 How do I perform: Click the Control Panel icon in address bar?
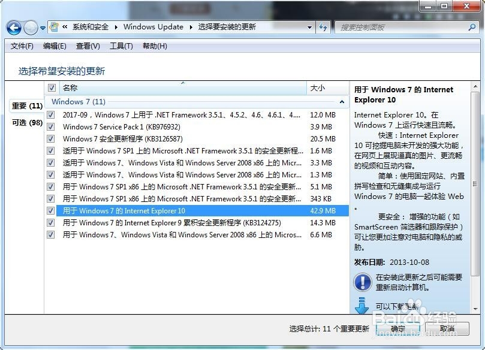(x=54, y=27)
